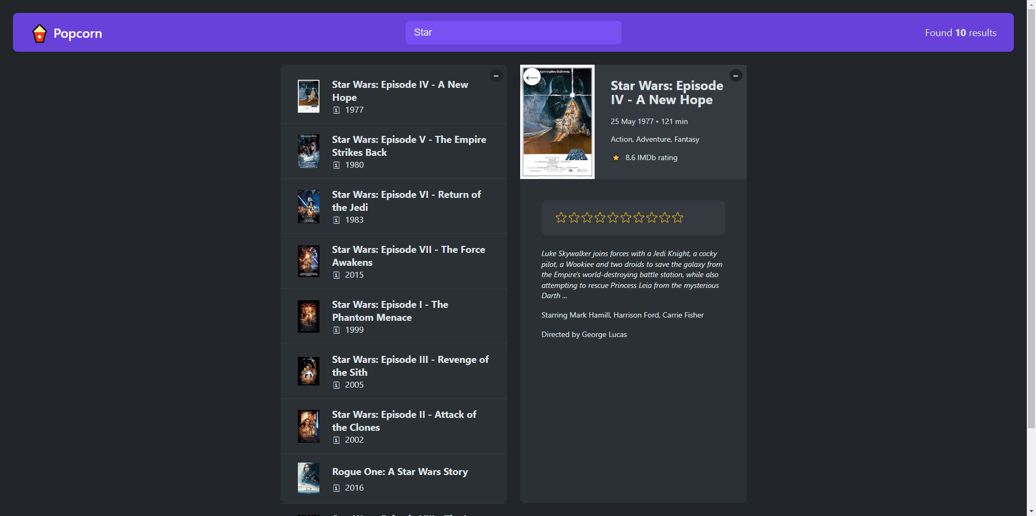
Task: Rate the movie seven stars
Action: coord(639,217)
